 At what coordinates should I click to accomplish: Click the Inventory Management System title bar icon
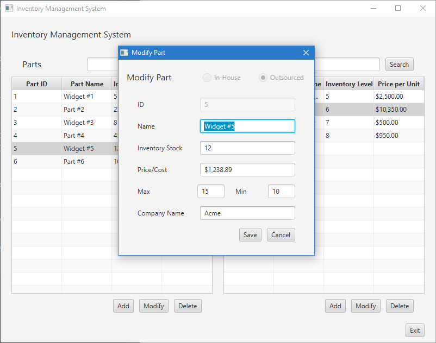(x=8, y=8)
